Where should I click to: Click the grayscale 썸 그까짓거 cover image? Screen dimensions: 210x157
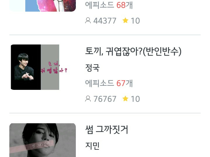pyautogui.click(x=43, y=140)
